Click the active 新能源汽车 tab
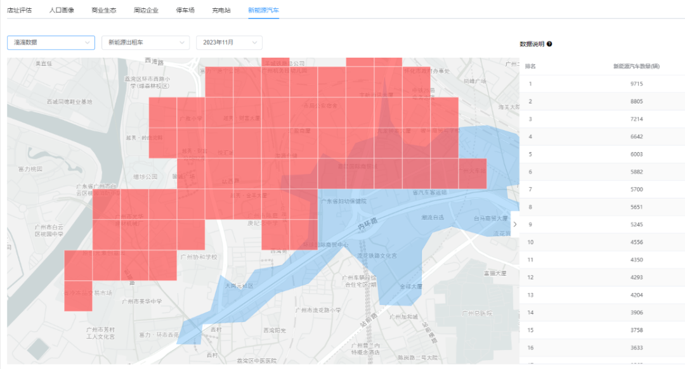This screenshot has height=369, width=685. pyautogui.click(x=263, y=10)
